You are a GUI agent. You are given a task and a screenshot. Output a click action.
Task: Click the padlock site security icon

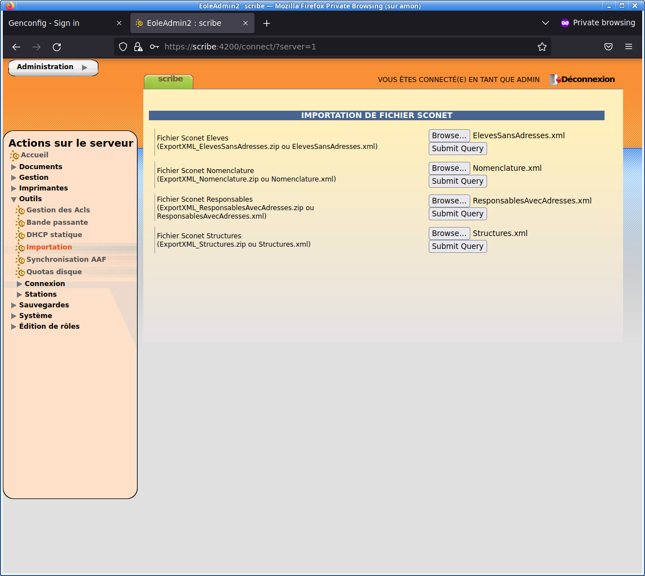(138, 47)
